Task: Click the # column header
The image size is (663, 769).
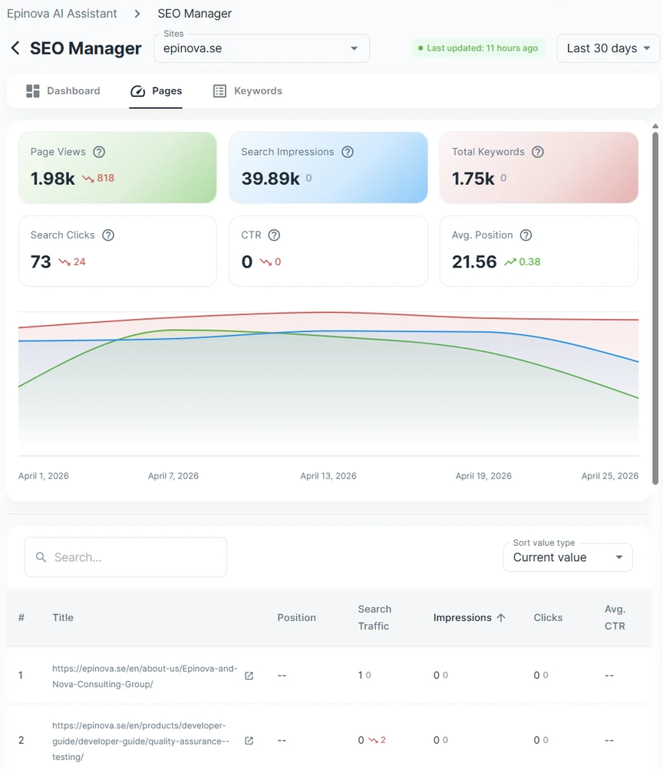Action: (21, 617)
